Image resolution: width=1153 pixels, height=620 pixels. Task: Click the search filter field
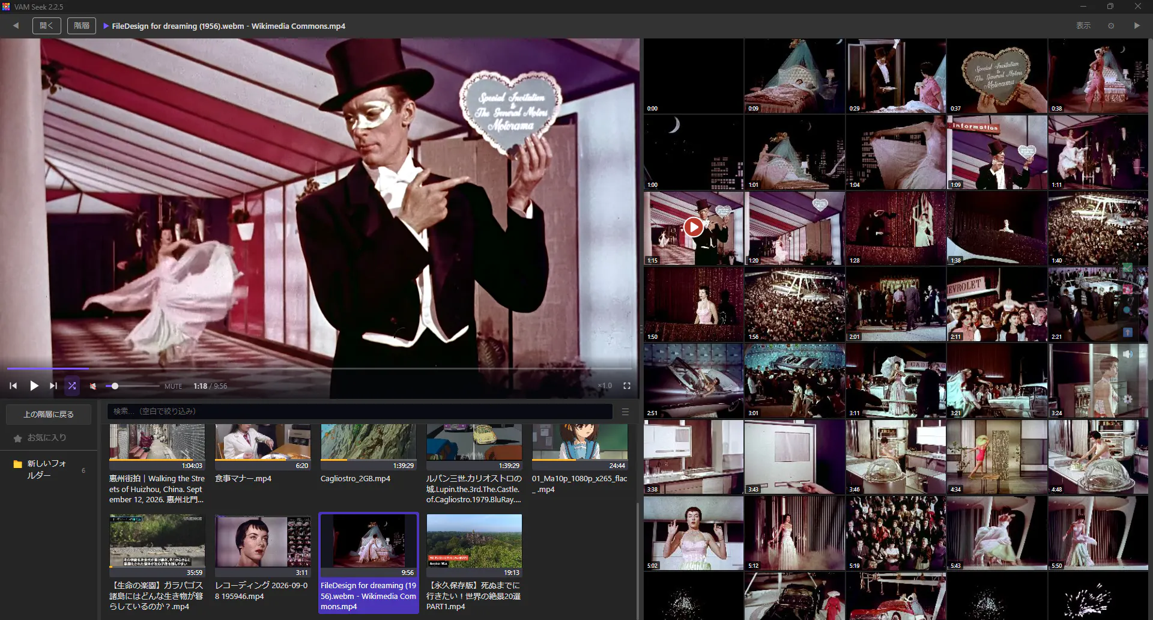[x=360, y=412]
